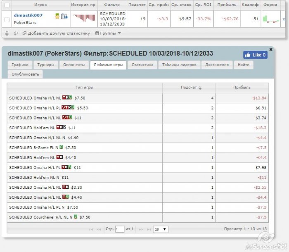
Task: Click profit value -$13.84
Action: pos(259,98)
